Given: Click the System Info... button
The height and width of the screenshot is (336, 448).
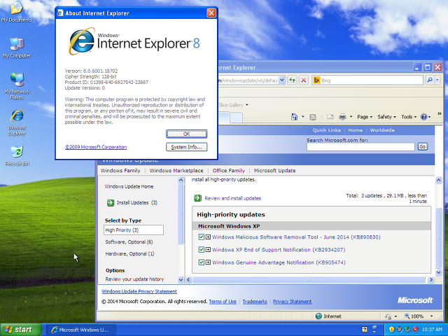Looking at the screenshot, I should coord(187,147).
